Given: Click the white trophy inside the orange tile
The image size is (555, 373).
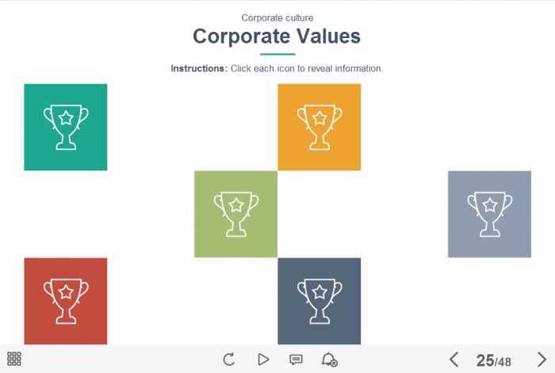Looking at the screenshot, I should point(319,127).
